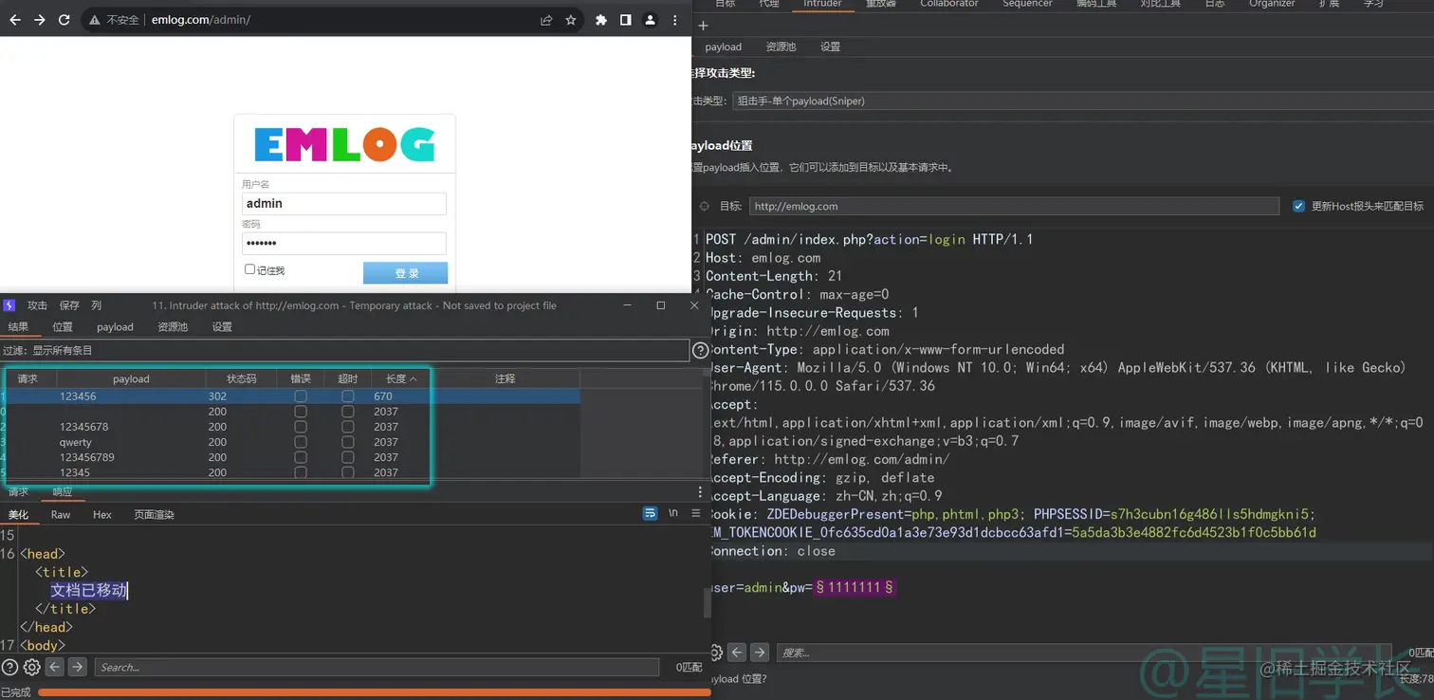
Task: Open the 列 columns menu
Action: (96, 305)
